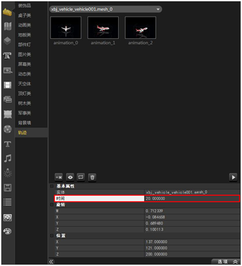Click the music note audio icon
The width and height of the screenshot is (242, 266).
coord(8,159)
